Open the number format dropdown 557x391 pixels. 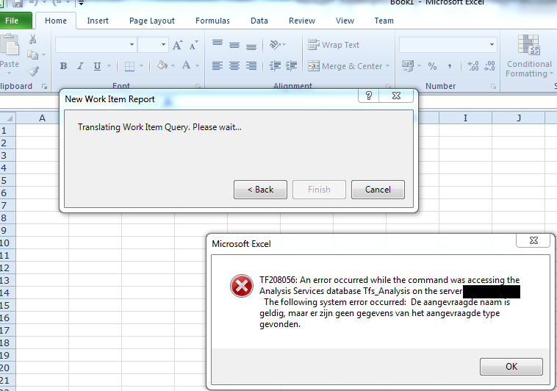click(493, 46)
